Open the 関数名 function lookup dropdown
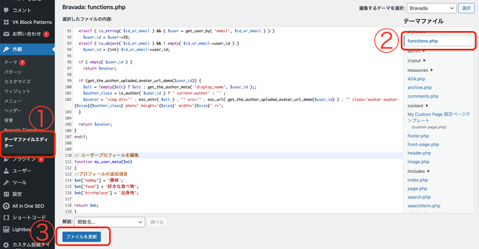 [110, 222]
